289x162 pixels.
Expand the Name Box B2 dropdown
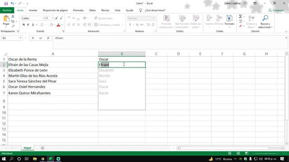[x=20, y=38]
